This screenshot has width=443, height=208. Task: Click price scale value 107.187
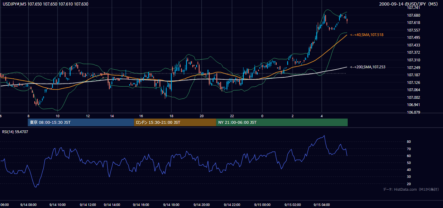[414, 75]
